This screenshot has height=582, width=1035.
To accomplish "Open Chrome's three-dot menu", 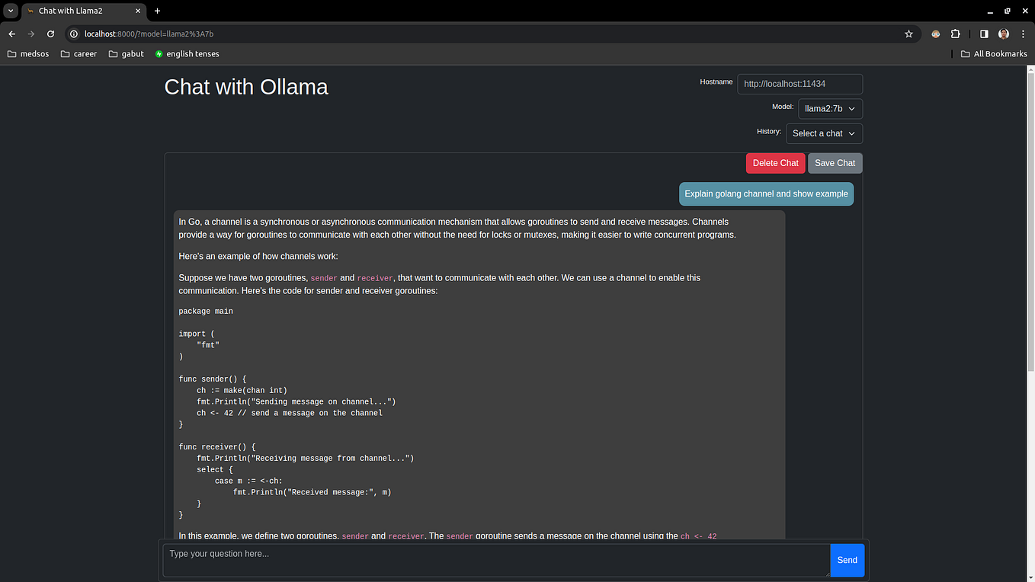I will pos(1024,34).
